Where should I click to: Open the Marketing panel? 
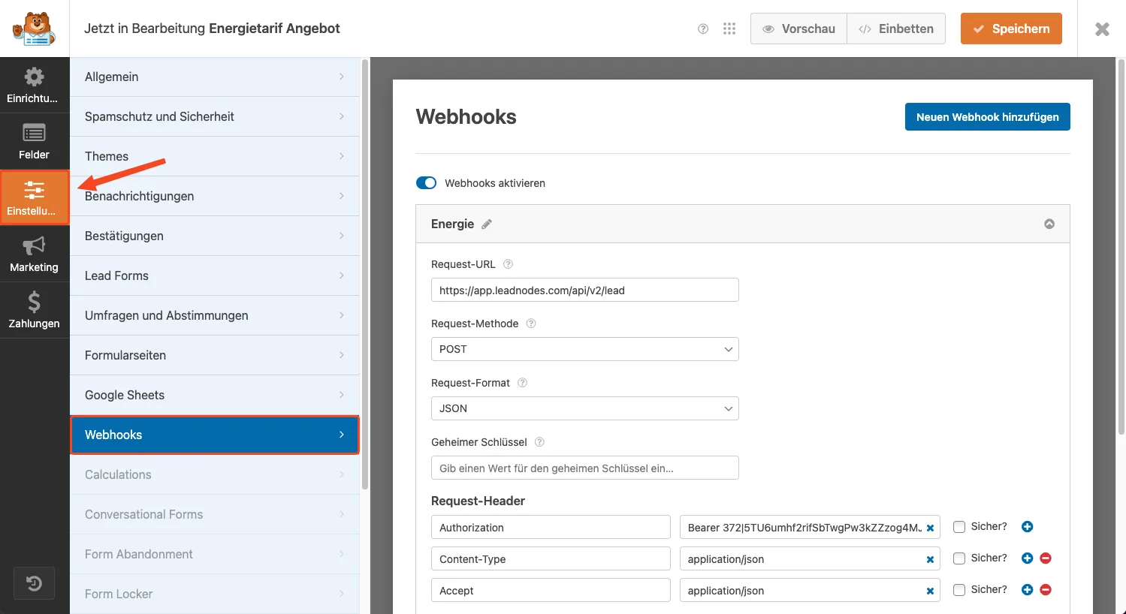pos(34,254)
